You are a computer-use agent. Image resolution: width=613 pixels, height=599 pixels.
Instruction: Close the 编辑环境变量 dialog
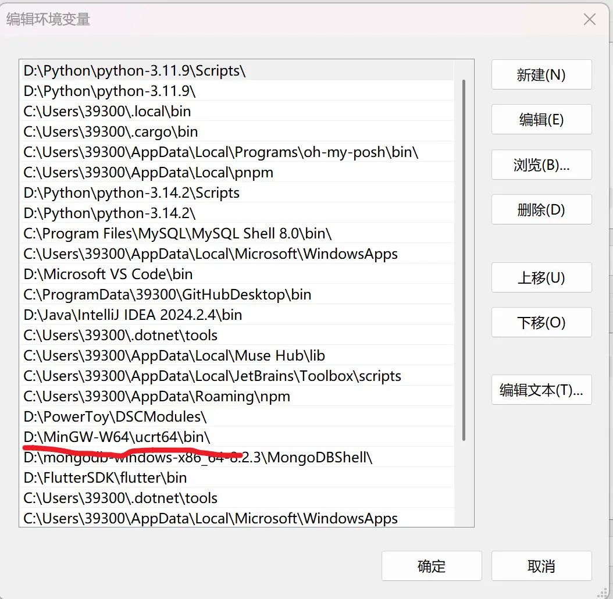tap(590, 19)
